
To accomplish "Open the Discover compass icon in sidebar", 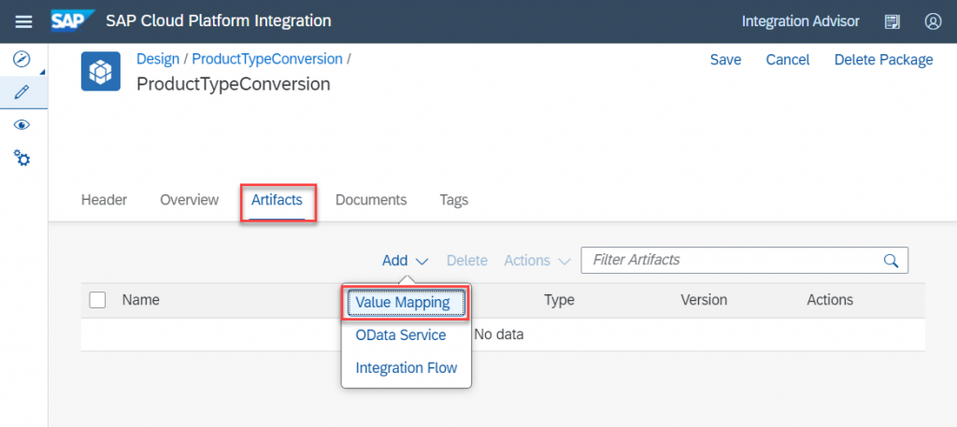I will [22, 59].
